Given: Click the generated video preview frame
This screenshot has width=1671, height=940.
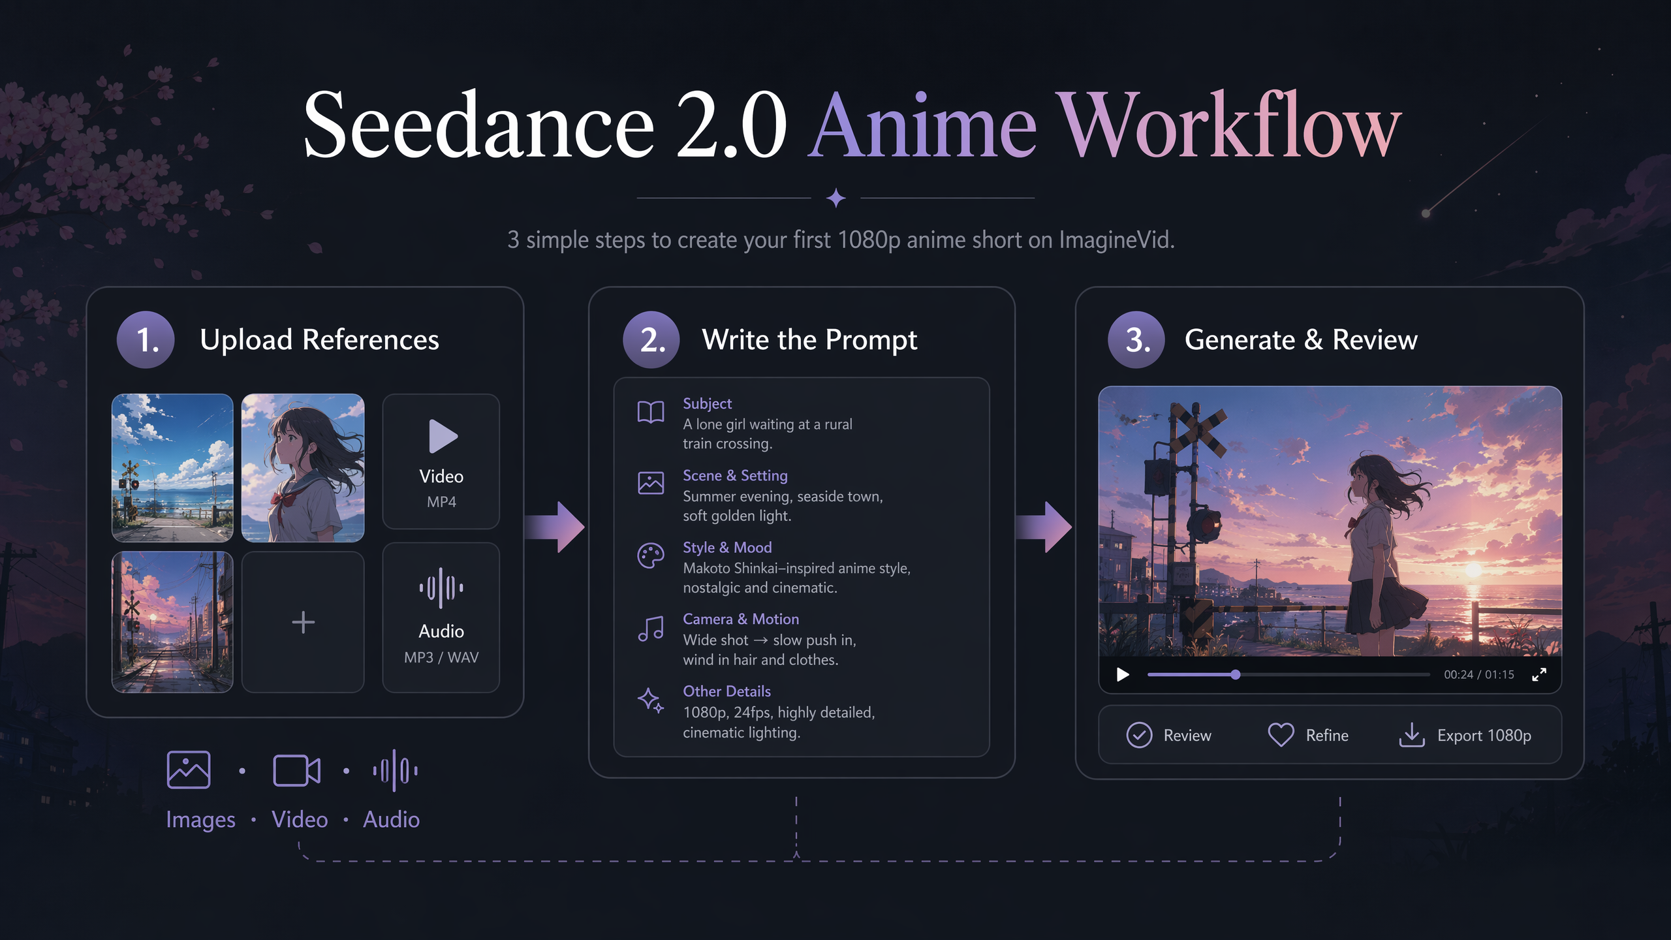Looking at the screenshot, I should [x=1330, y=521].
